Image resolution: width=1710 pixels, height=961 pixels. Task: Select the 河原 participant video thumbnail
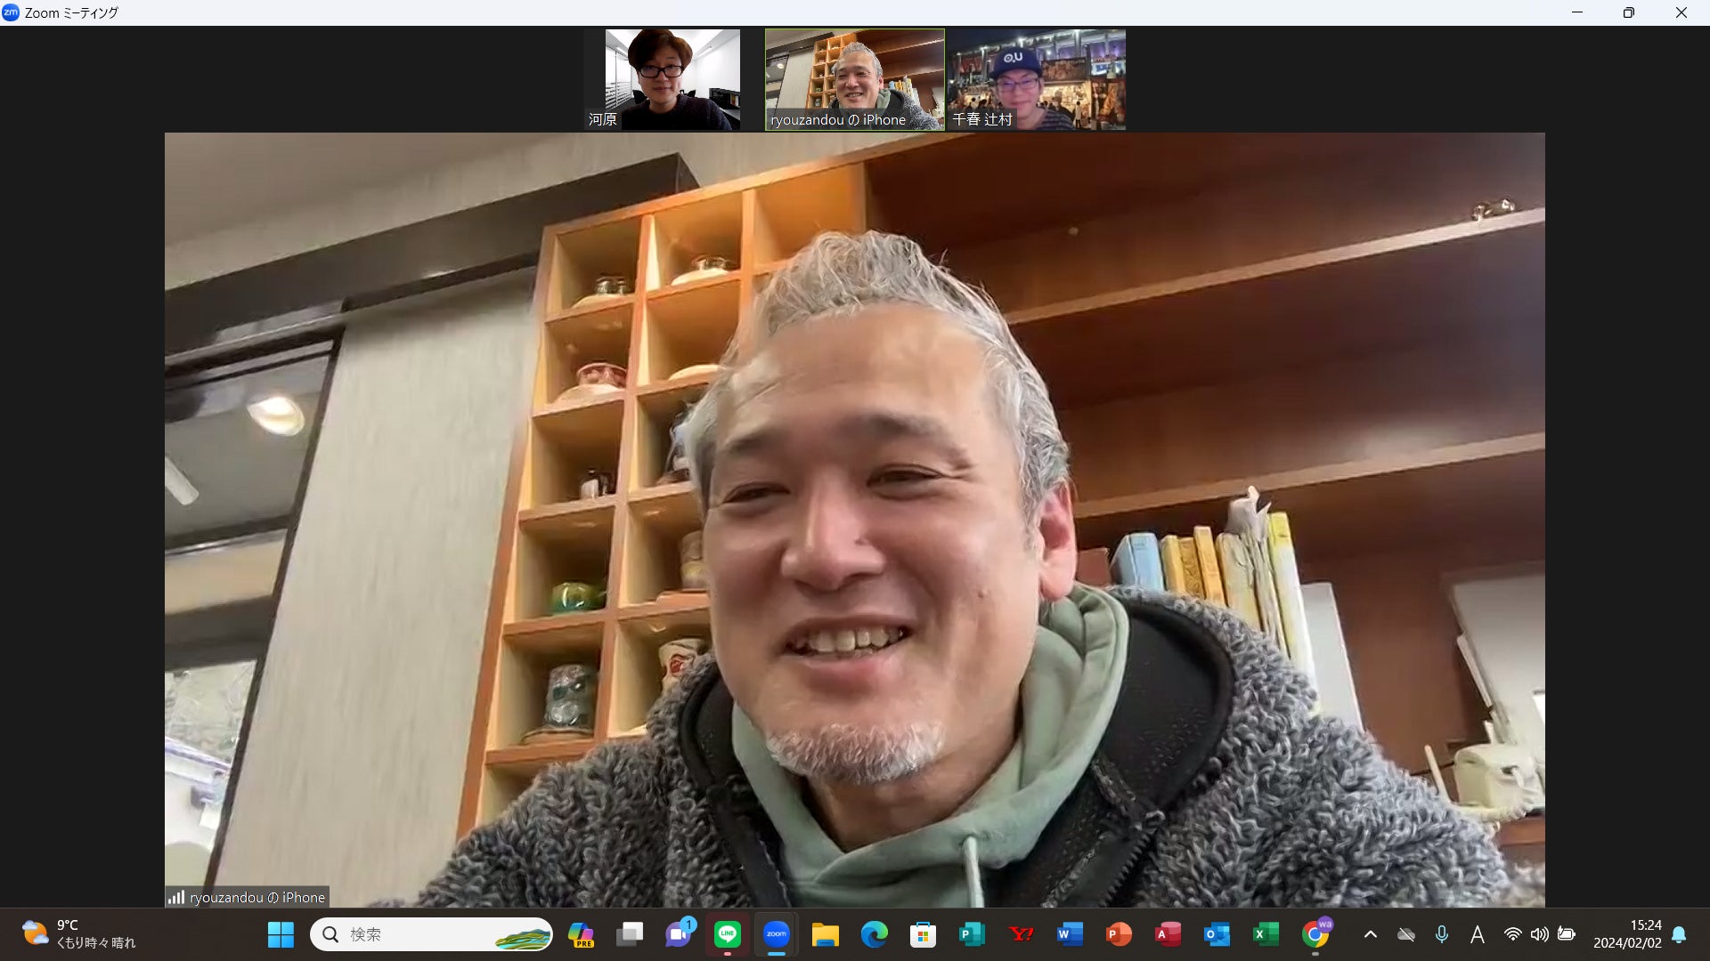click(672, 80)
